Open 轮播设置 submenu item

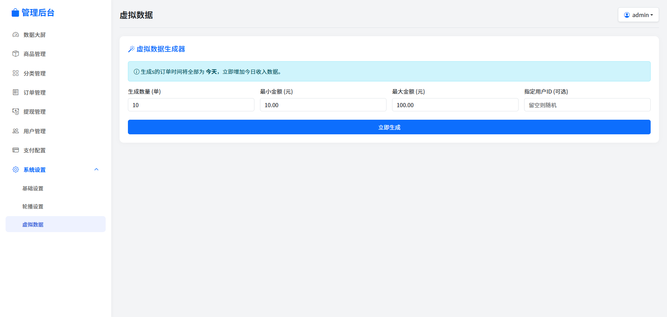point(33,206)
